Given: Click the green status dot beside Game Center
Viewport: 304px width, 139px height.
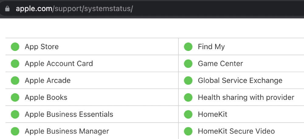Looking at the screenshot, I should [188, 63].
